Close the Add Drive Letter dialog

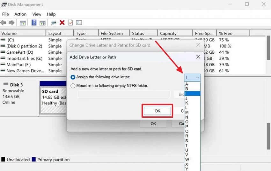click(x=198, y=57)
